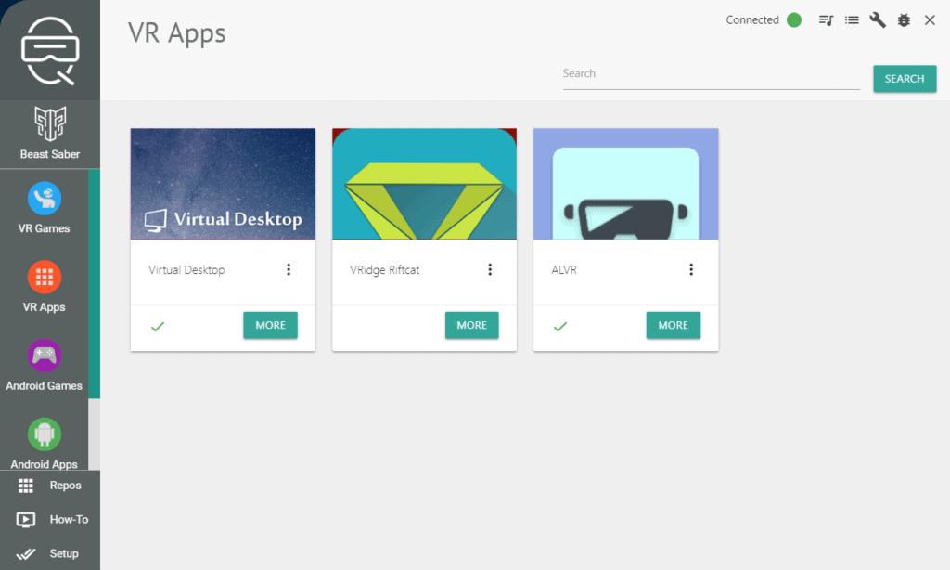Click MORE on the VRidge Riftcat card
This screenshot has height=570, width=950.
tap(472, 325)
